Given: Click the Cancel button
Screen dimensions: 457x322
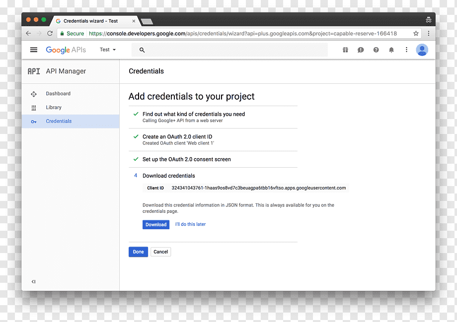Looking at the screenshot, I should (160, 252).
